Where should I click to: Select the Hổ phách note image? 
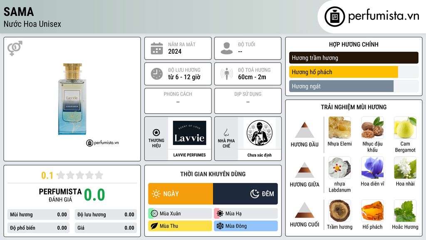pos(372,211)
